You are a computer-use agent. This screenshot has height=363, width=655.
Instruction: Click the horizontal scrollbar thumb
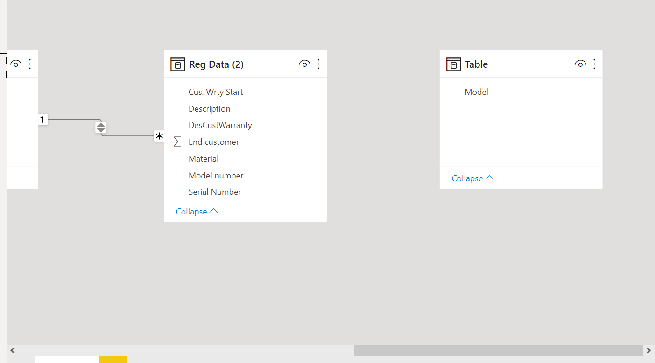tap(499, 350)
